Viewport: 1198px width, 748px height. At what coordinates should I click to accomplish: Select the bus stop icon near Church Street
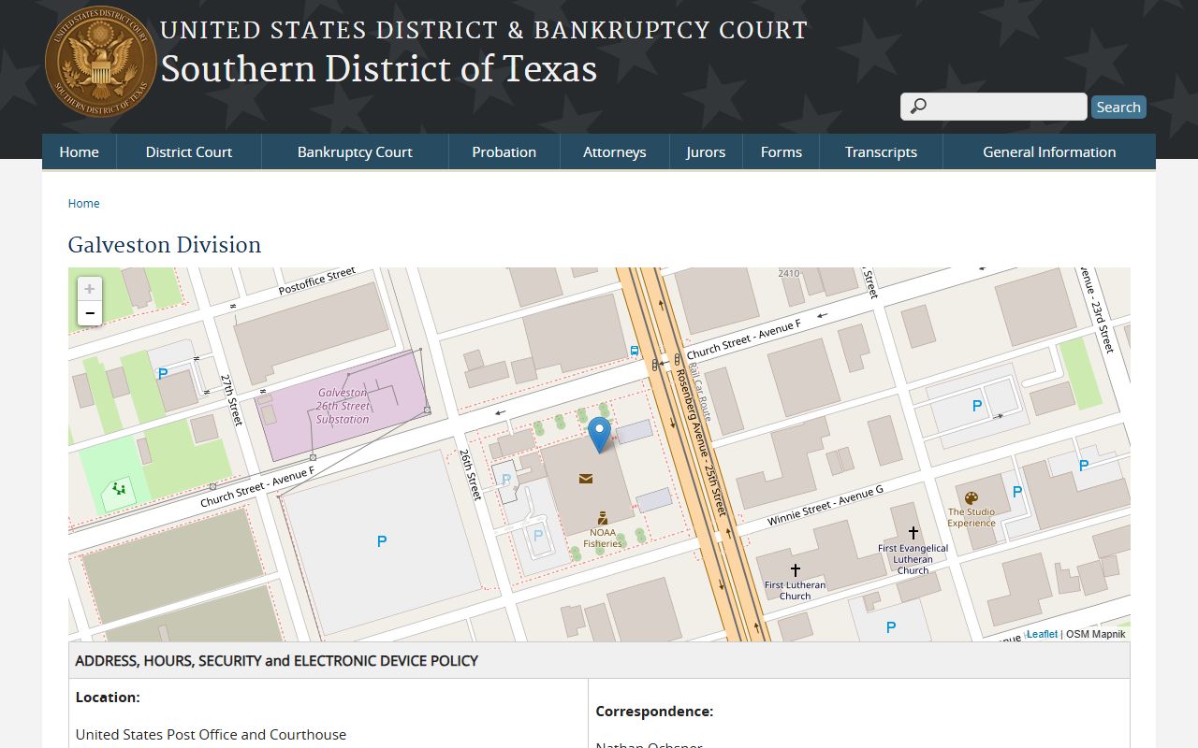(635, 352)
